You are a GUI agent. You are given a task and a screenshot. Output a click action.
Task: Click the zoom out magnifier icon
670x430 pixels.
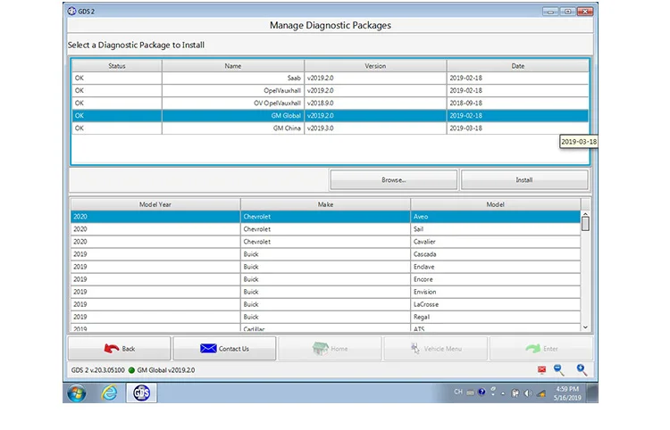coord(558,369)
